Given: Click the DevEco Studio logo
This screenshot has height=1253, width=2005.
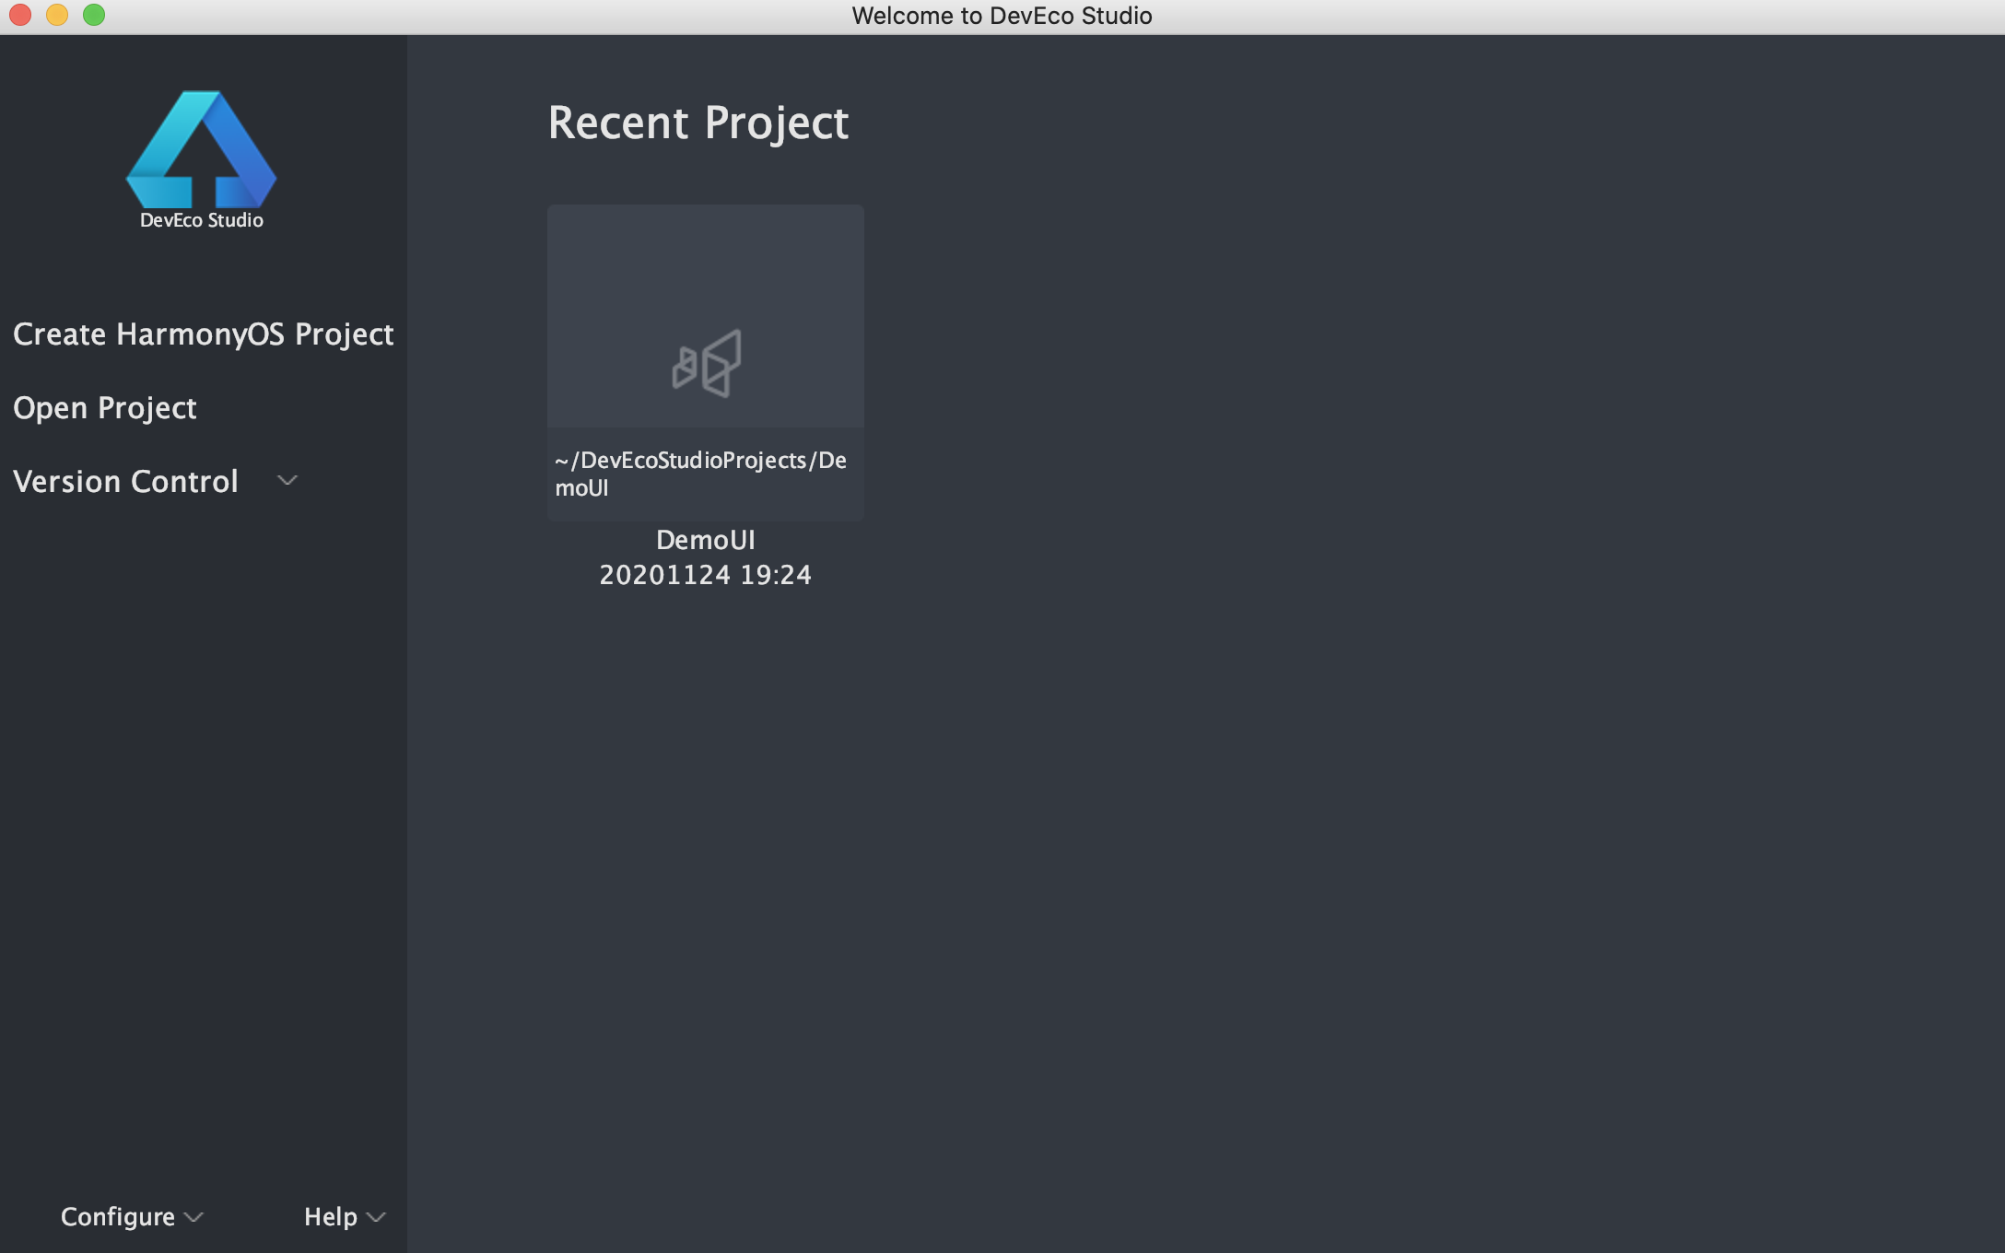Looking at the screenshot, I should pyautogui.click(x=201, y=149).
